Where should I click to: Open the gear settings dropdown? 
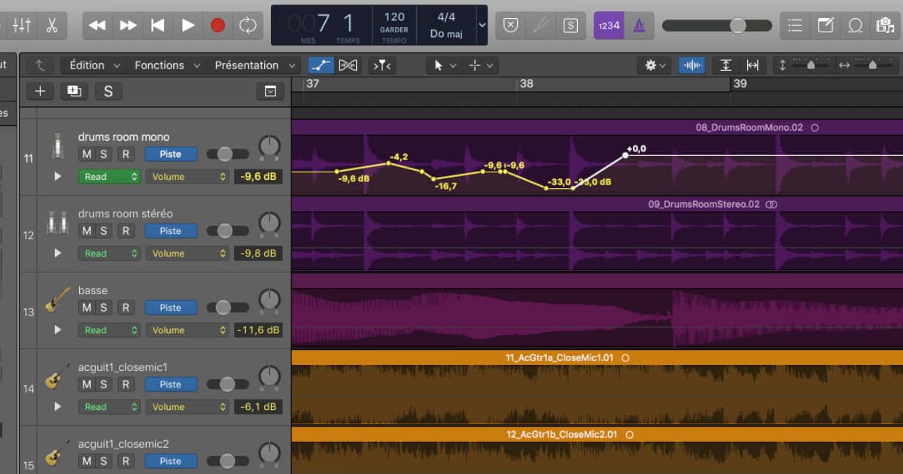coord(655,65)
